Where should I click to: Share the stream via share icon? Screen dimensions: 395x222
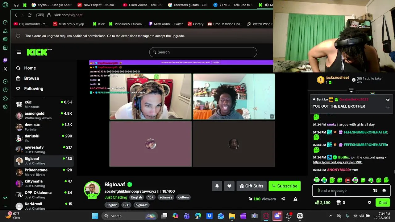283,199
